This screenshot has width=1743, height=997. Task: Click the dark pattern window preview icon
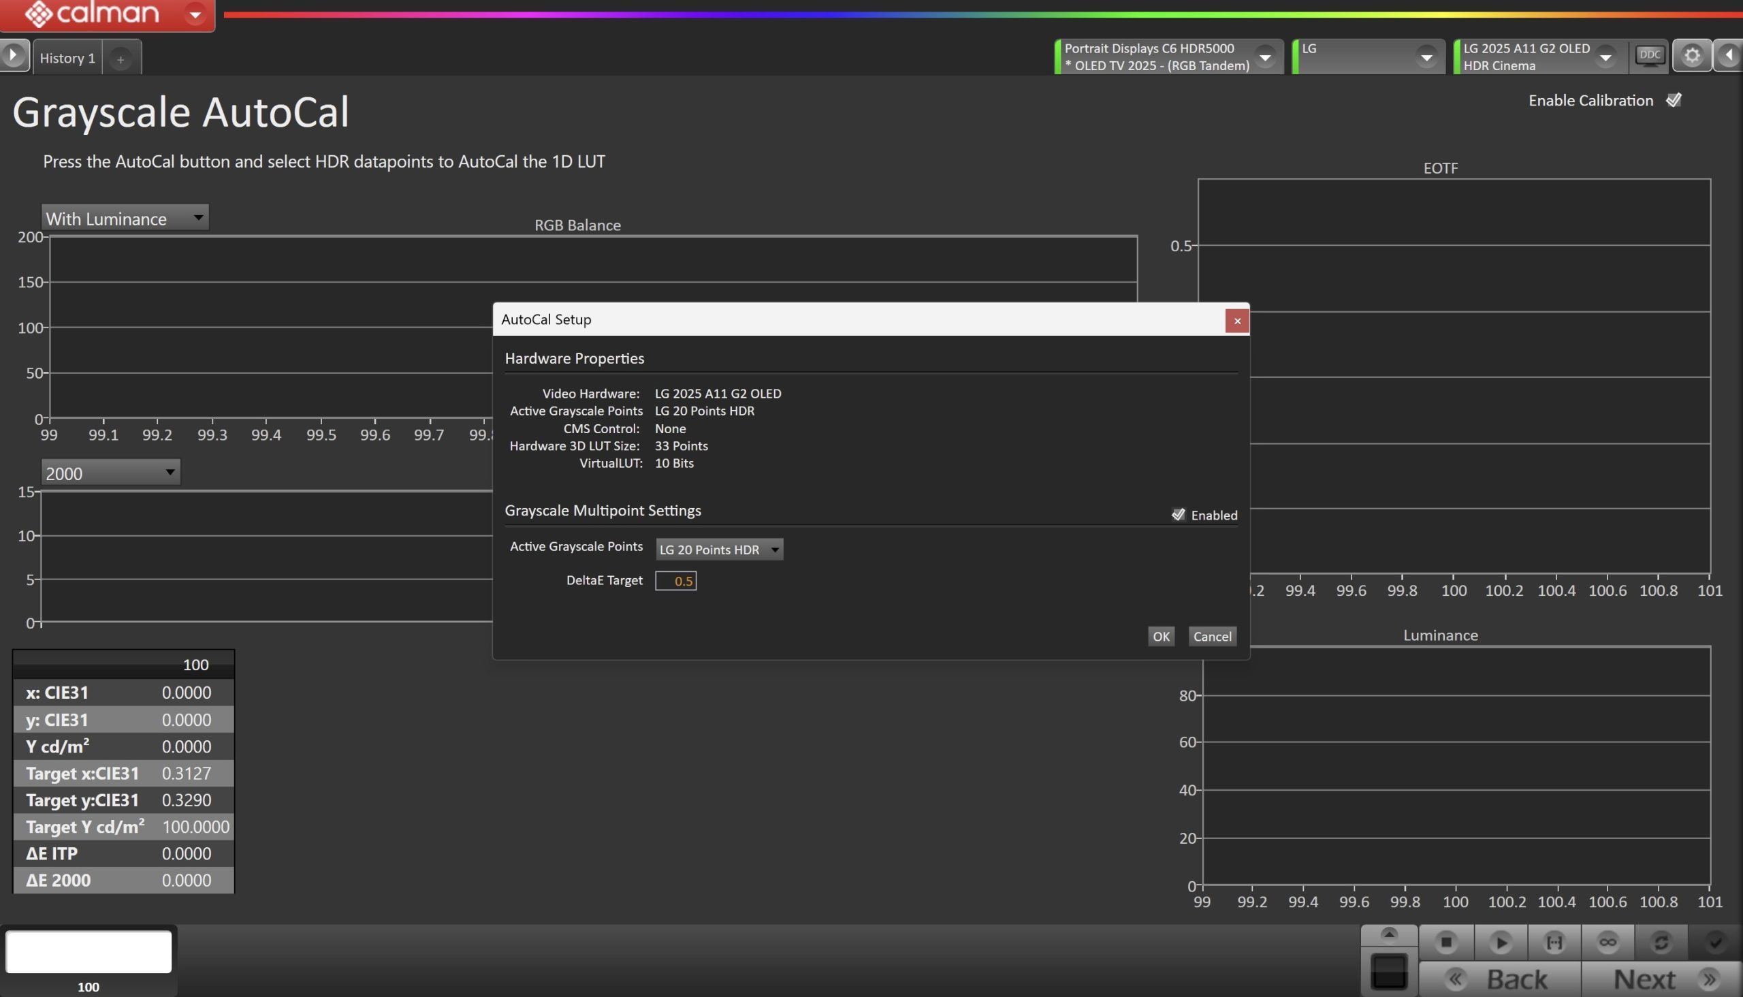[1389, 970]
